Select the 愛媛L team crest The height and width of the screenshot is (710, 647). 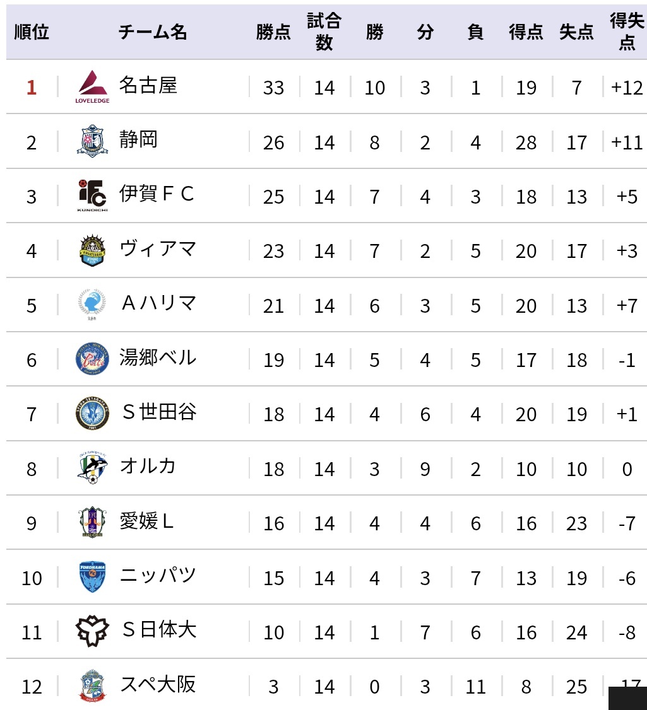93,522
